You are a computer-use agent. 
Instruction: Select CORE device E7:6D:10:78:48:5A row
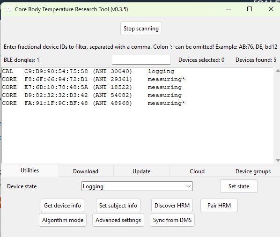(x=137, y=87)
